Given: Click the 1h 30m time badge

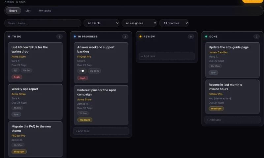Looking at the screenshot, I should coord(18,145).
